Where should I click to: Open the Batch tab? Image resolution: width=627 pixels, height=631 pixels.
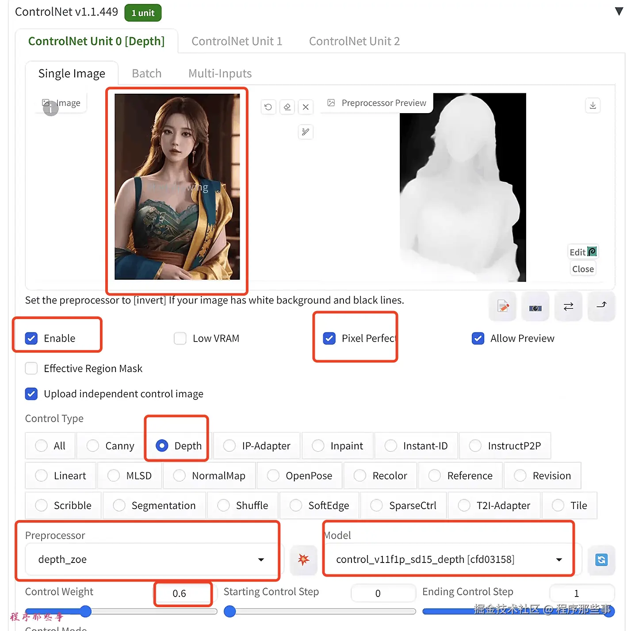click(x=147, y=73)
